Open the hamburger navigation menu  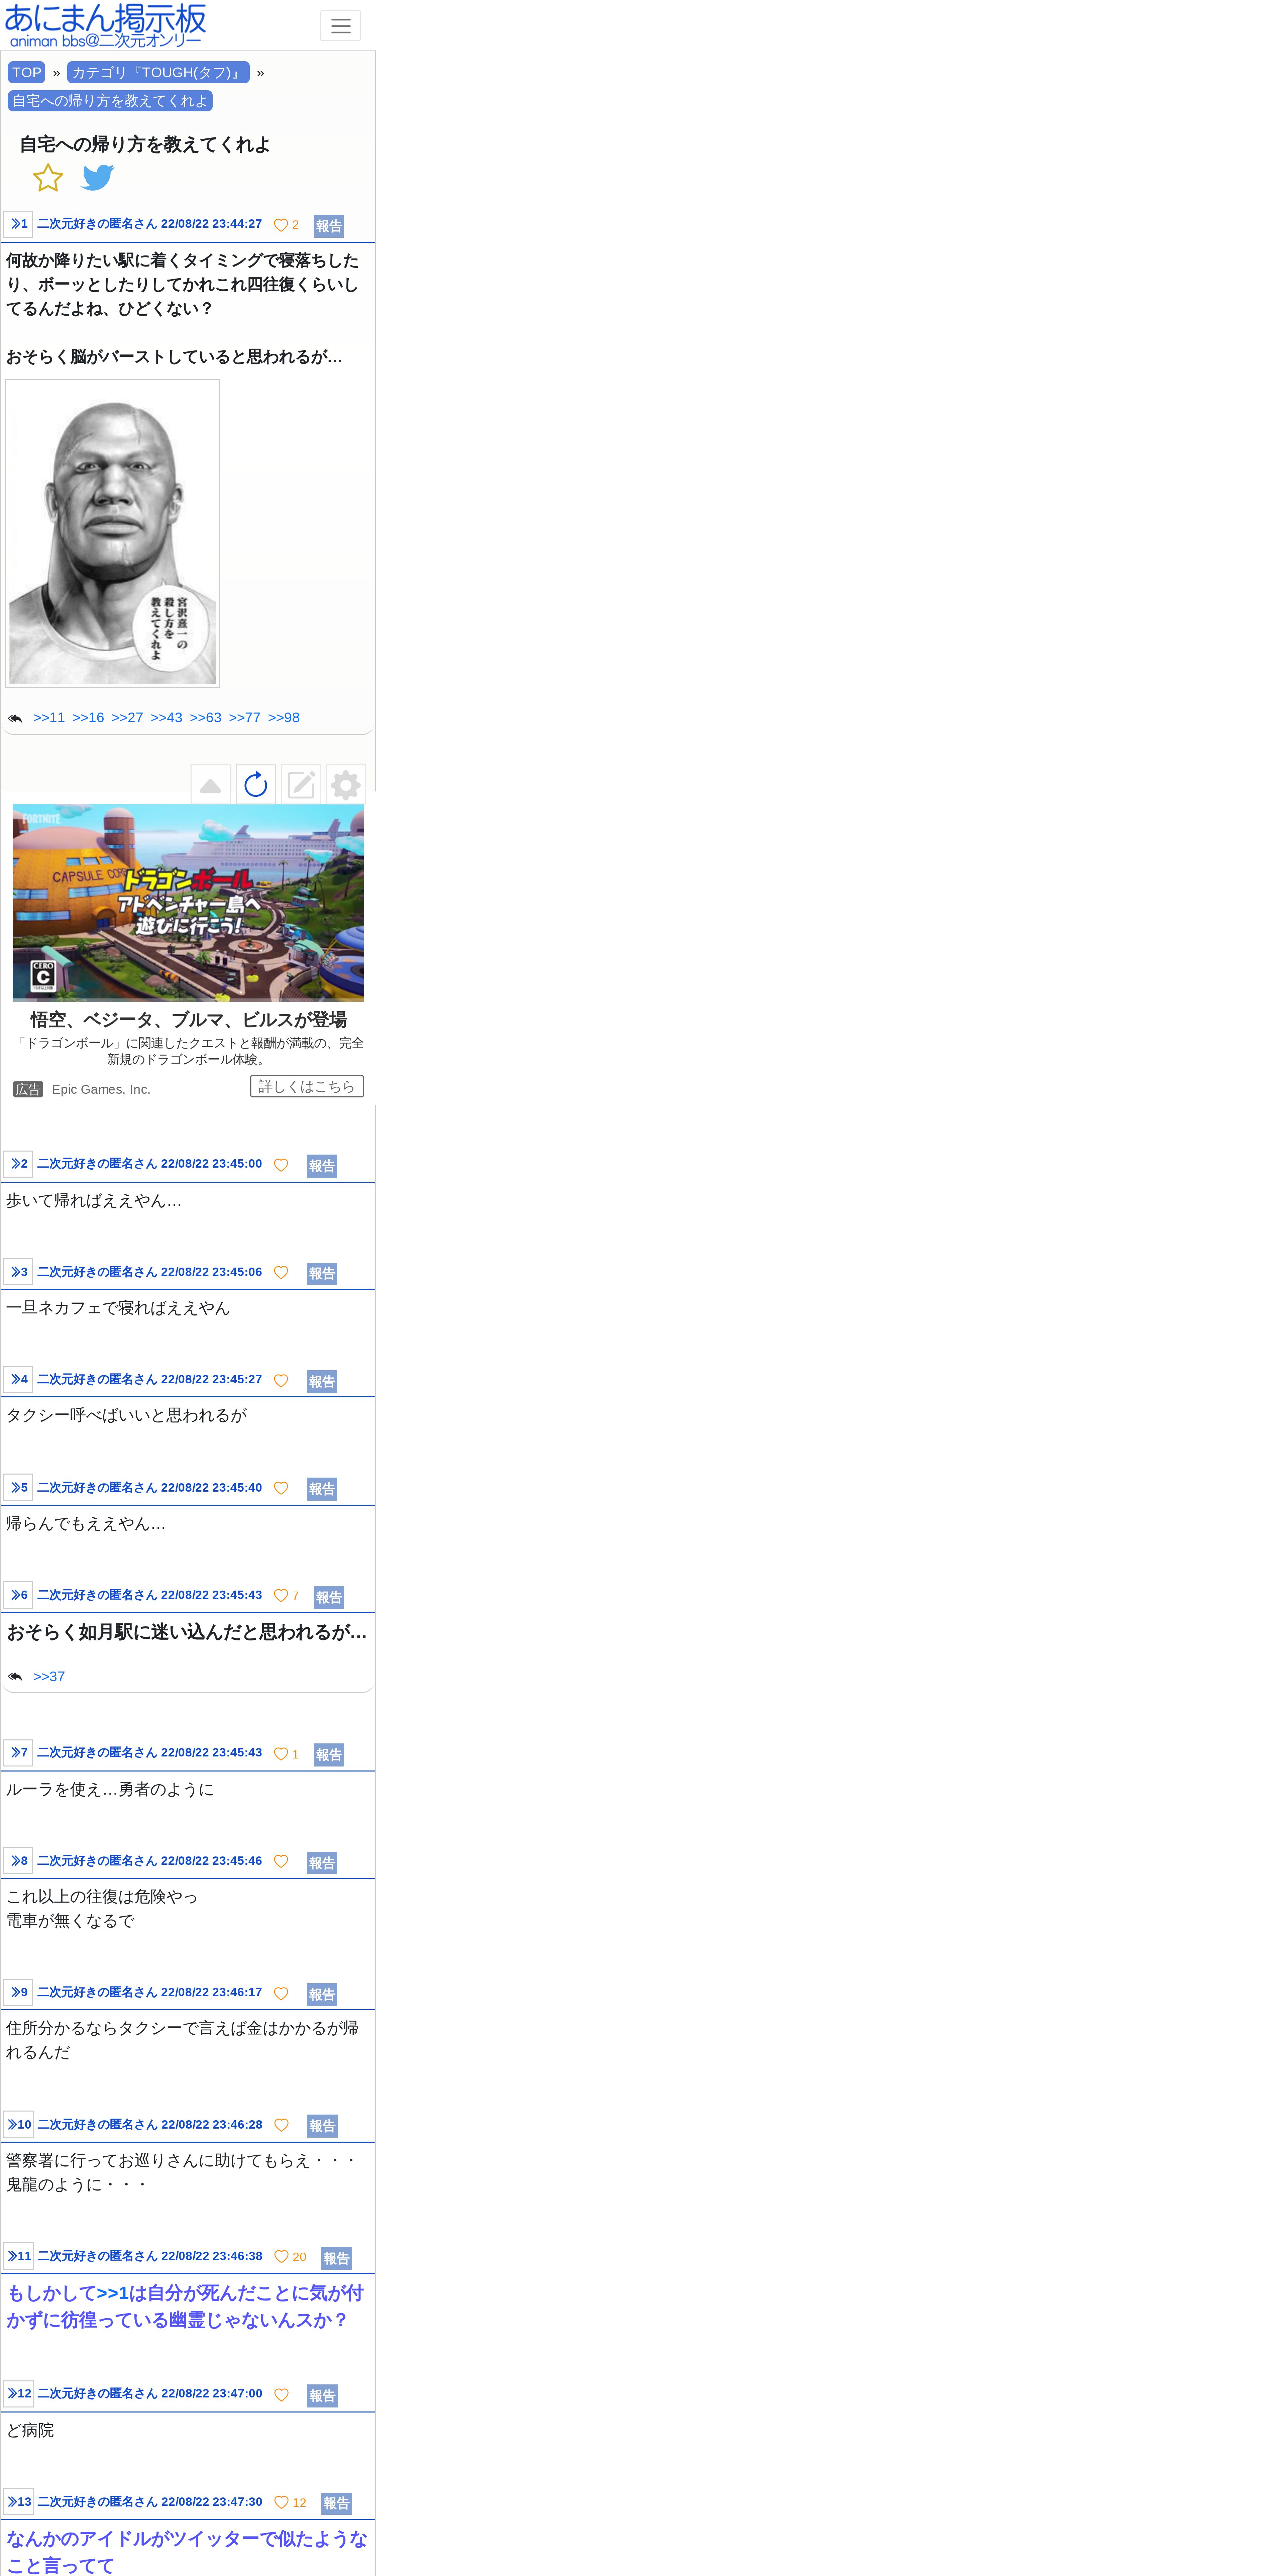point(340,26)
